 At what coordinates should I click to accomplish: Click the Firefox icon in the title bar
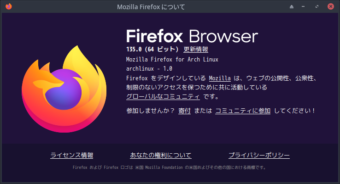(9, 6)
